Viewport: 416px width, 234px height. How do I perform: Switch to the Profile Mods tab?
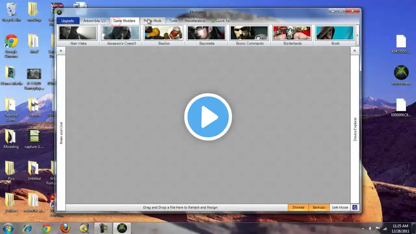(x=152, y=21)
